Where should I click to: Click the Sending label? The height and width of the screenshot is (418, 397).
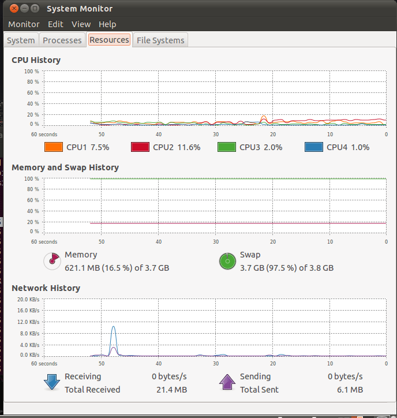pos(255,376)
